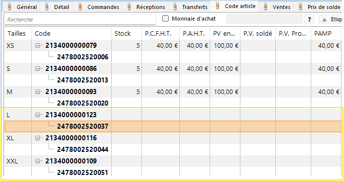Select code 2134000000123
Viewport: 344px width, 181px height.
71,115
